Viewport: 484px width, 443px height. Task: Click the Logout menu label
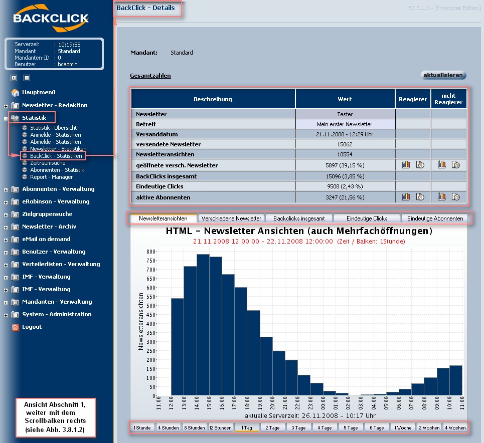click(x=32, y=327)
